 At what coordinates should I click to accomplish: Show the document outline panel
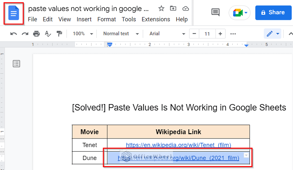click(x=16, y=64)
